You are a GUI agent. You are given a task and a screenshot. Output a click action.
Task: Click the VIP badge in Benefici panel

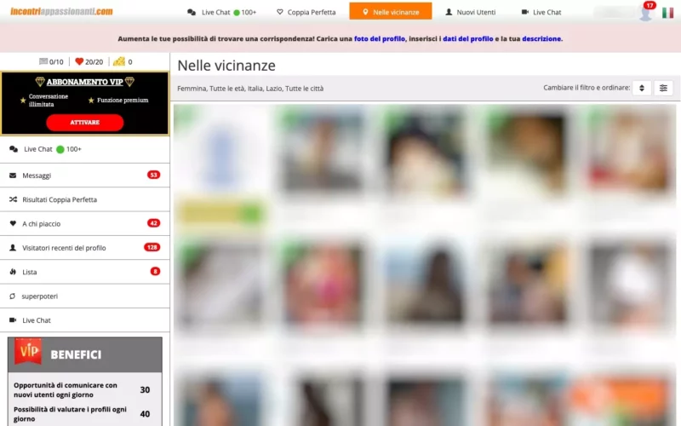tap(29, 352)
